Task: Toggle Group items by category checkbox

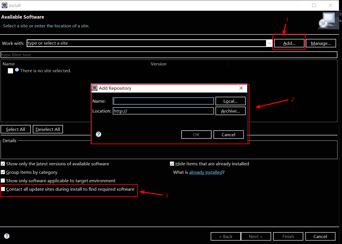Action: (x=3, y=172)
